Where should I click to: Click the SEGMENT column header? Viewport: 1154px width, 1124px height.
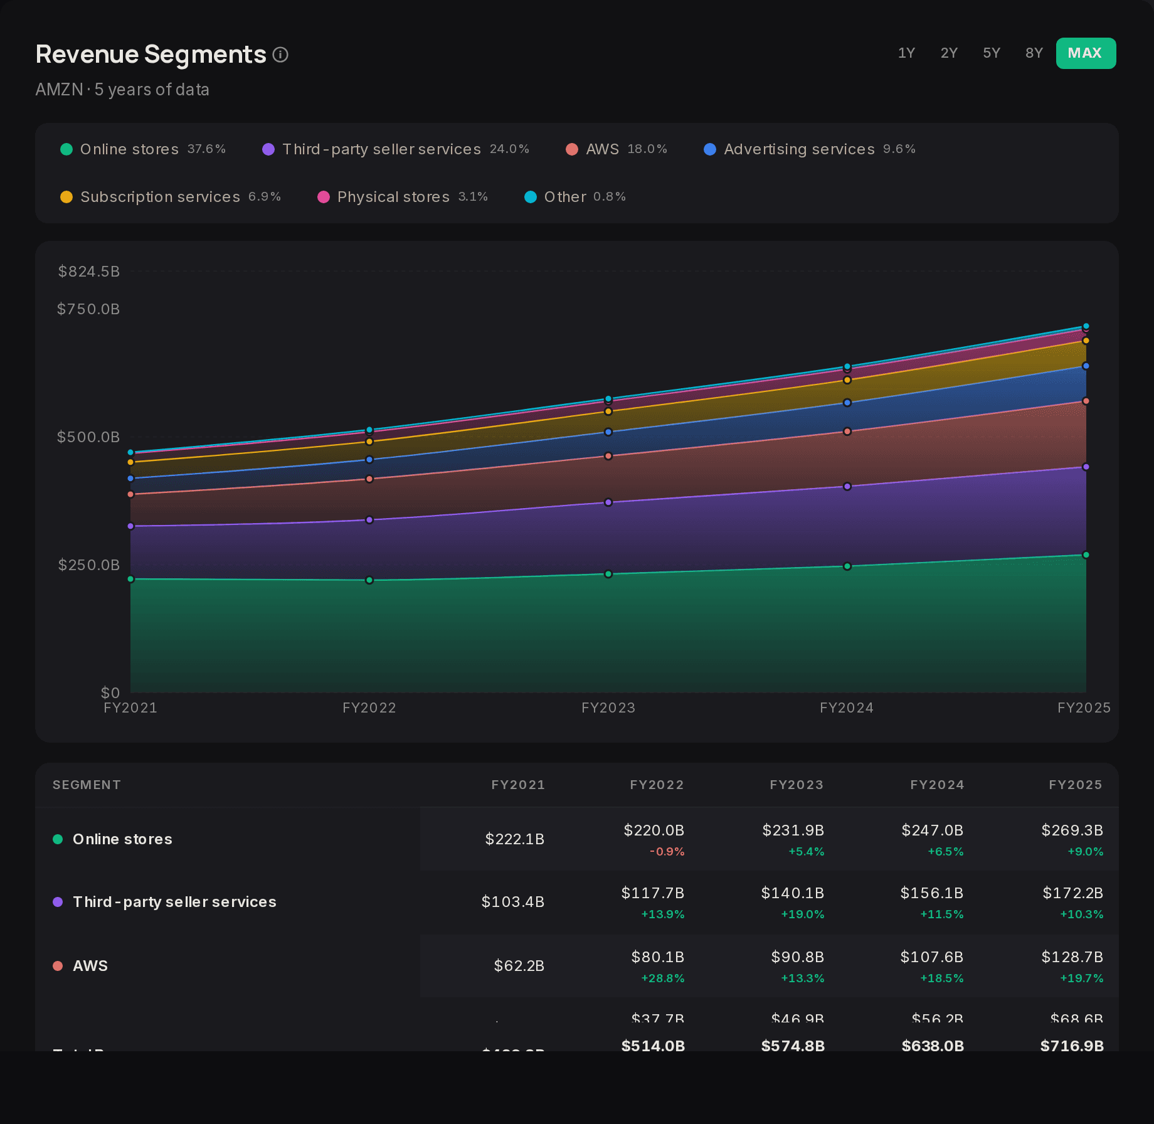[87, 785]
